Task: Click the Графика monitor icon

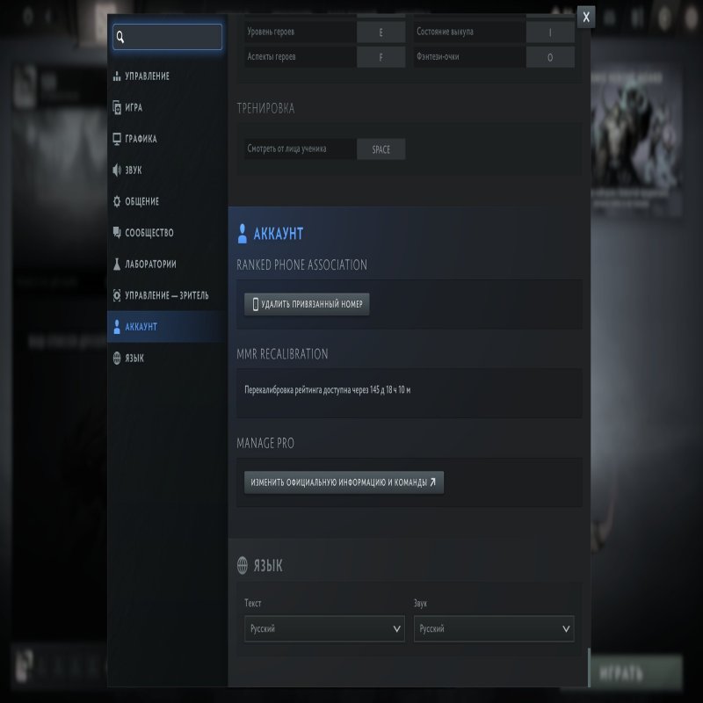Action: click(x=117, y=139)
